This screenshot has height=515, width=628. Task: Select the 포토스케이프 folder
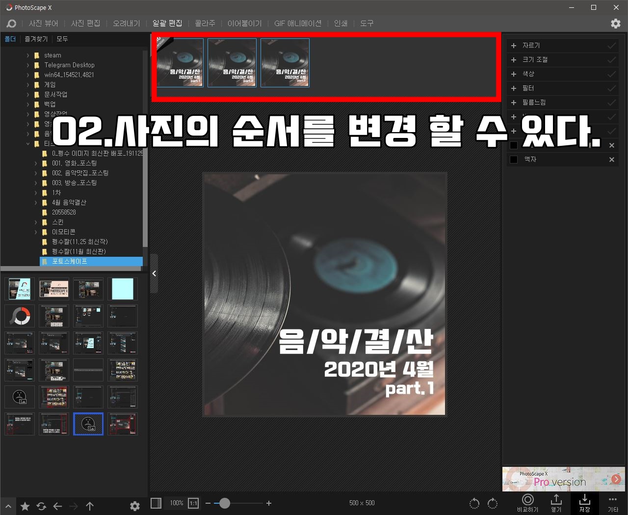point(91,262)
